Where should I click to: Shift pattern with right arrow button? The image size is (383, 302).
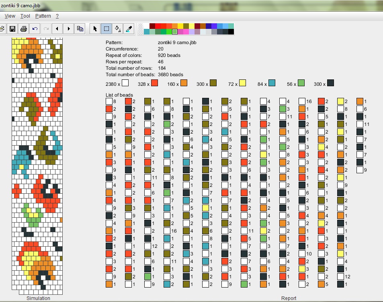[69, 28]
